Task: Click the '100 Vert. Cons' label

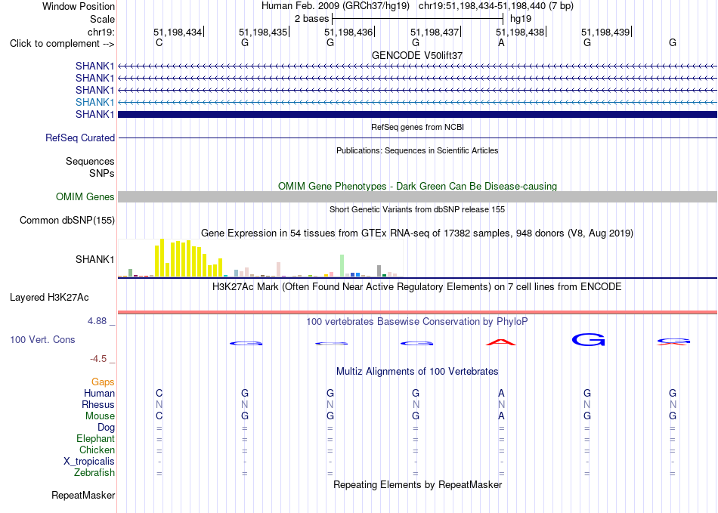Action: click(42, 339)
